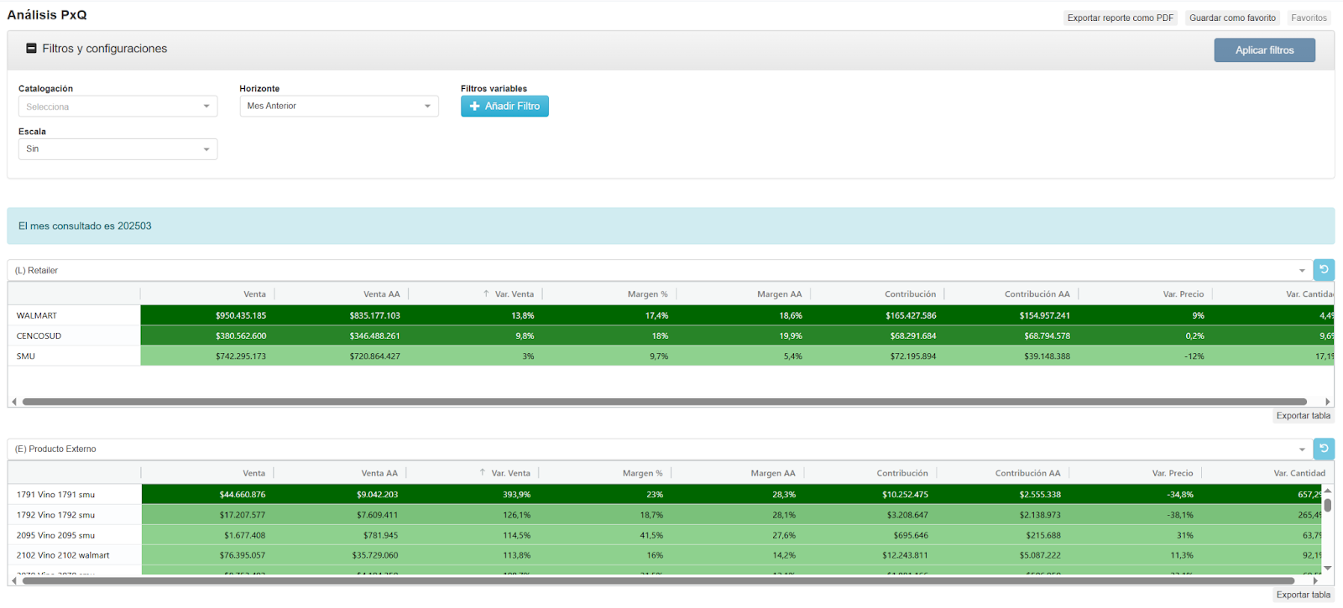Open the Horizonte Mes Anterior dropdown
1343x608 pixels.
[338, 107]
